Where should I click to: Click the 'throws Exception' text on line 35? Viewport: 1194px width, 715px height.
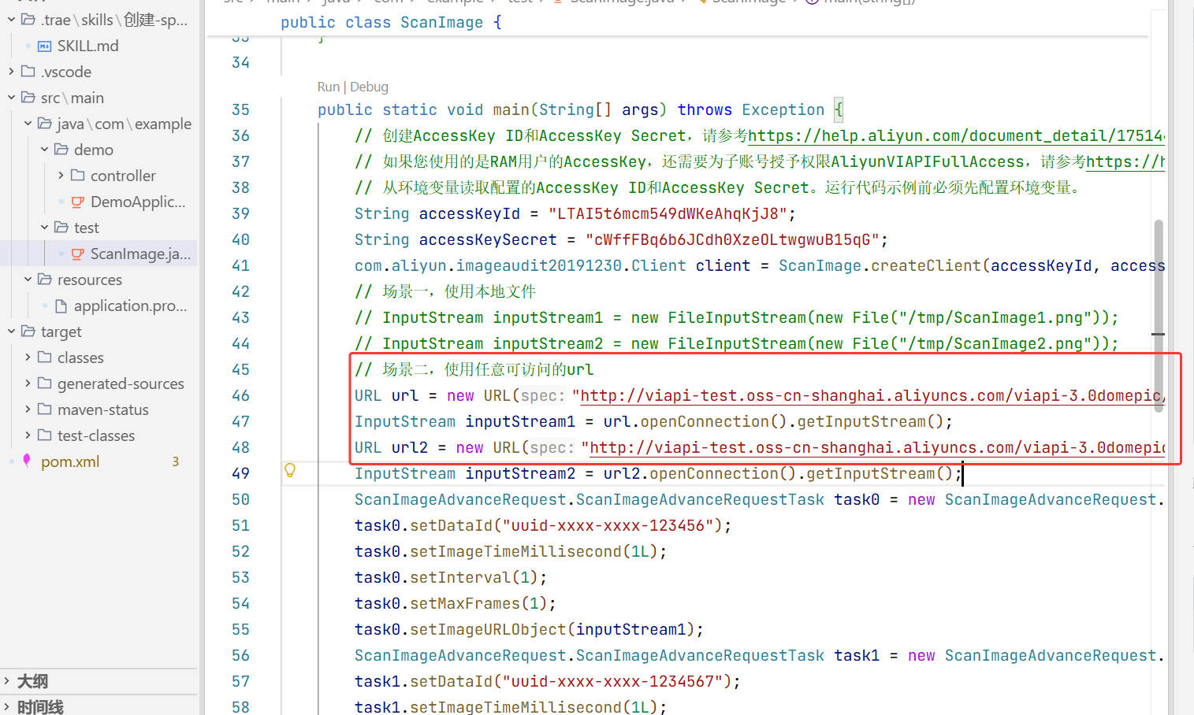pos(751,109)
